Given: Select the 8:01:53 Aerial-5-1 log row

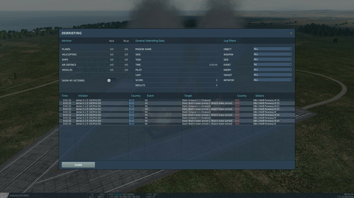Looking at the screenshot, I should 177,124.
